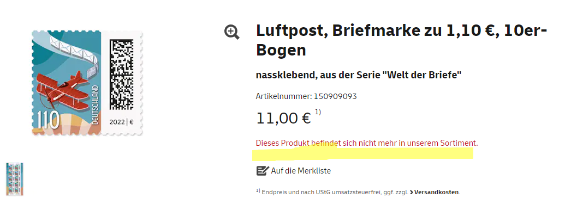Click the Endpreis und nach UStG footnote text

(x=331, y=192)
